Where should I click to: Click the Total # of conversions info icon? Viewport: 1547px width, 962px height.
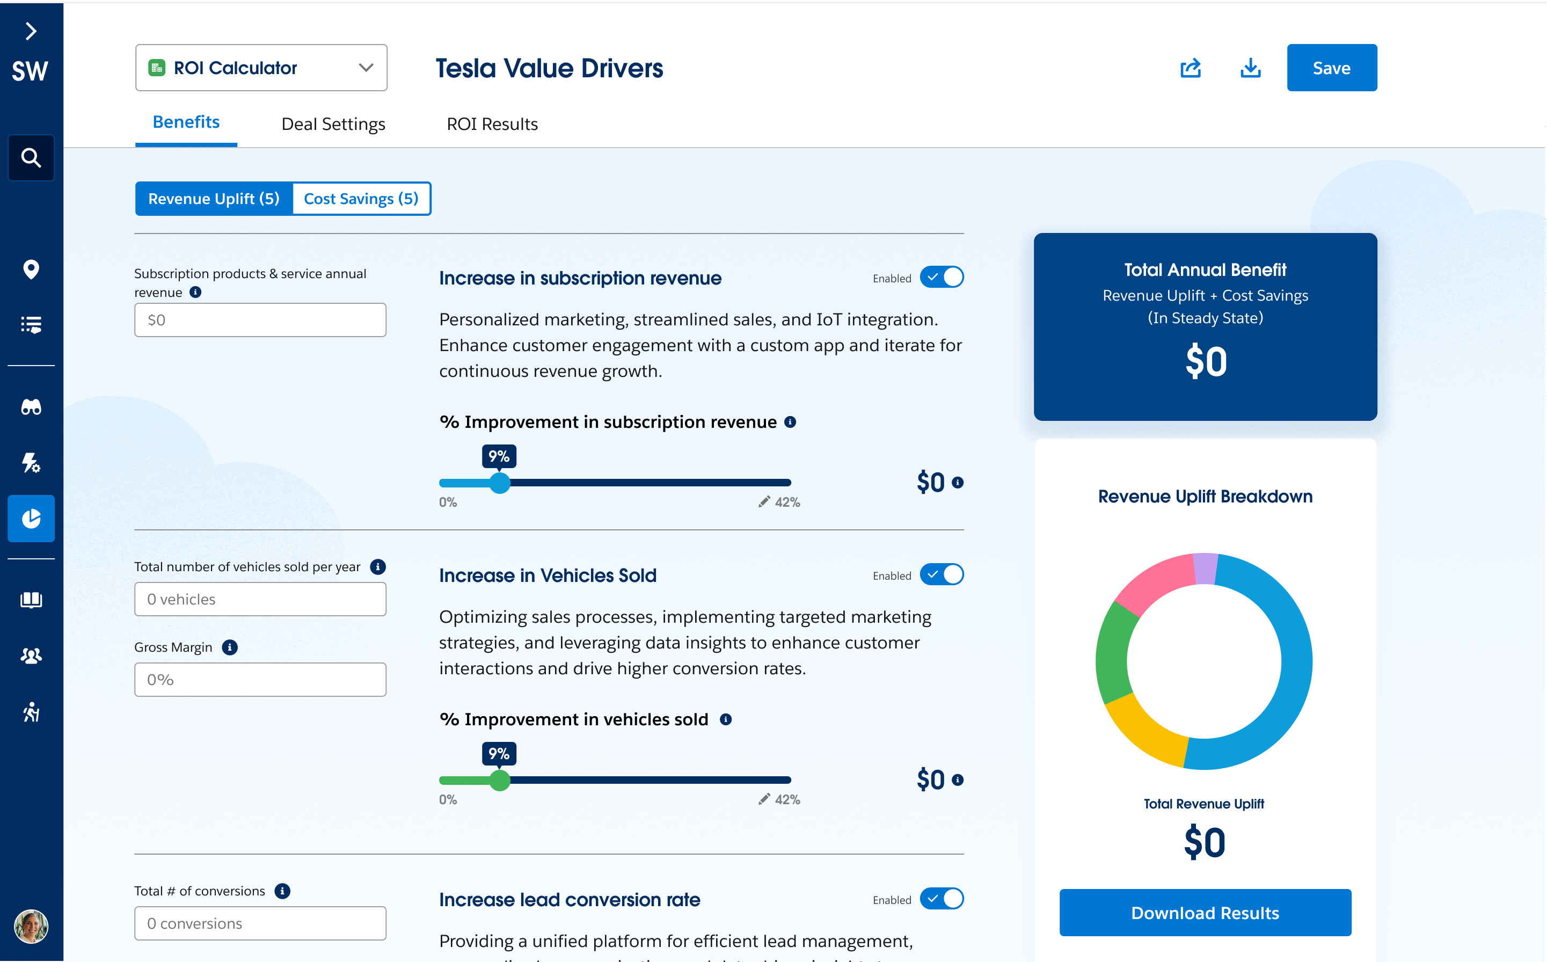[x=282, y=891]
